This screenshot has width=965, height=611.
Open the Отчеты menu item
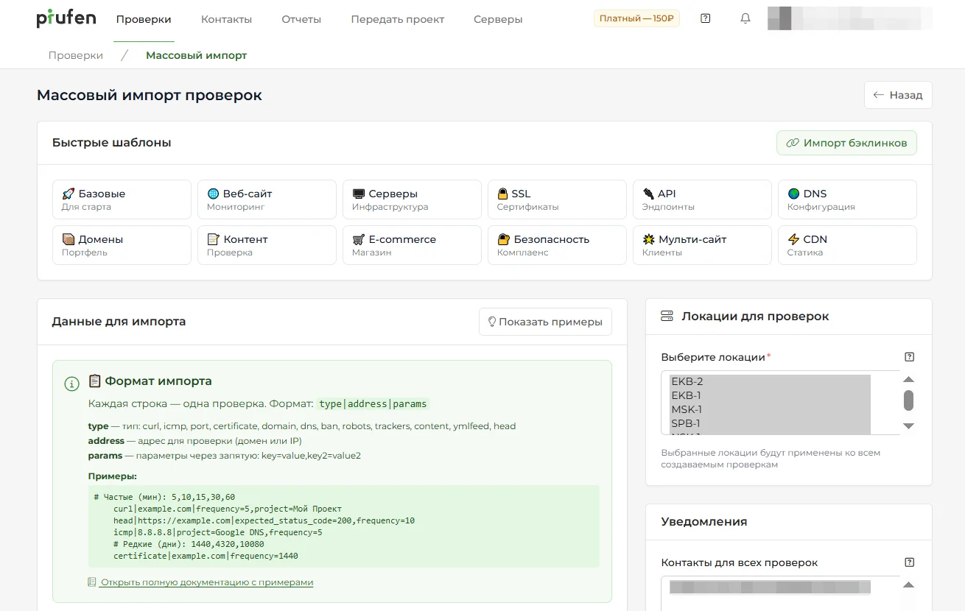[301, 19]
